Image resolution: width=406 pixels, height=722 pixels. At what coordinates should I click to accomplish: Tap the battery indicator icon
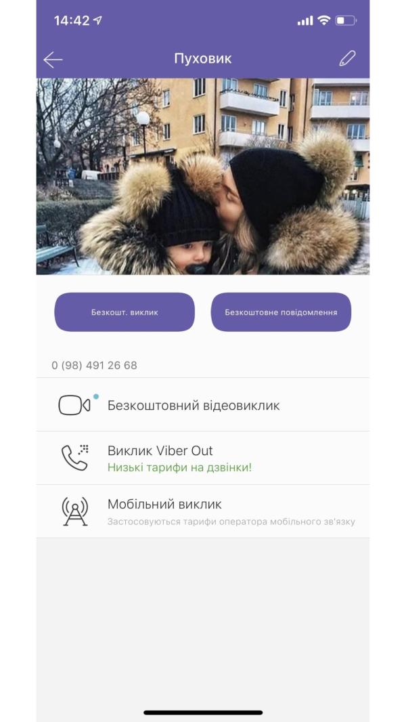[346, 20]
